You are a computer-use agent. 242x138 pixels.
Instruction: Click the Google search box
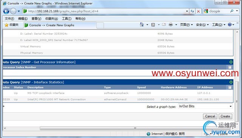pos(219,11)
